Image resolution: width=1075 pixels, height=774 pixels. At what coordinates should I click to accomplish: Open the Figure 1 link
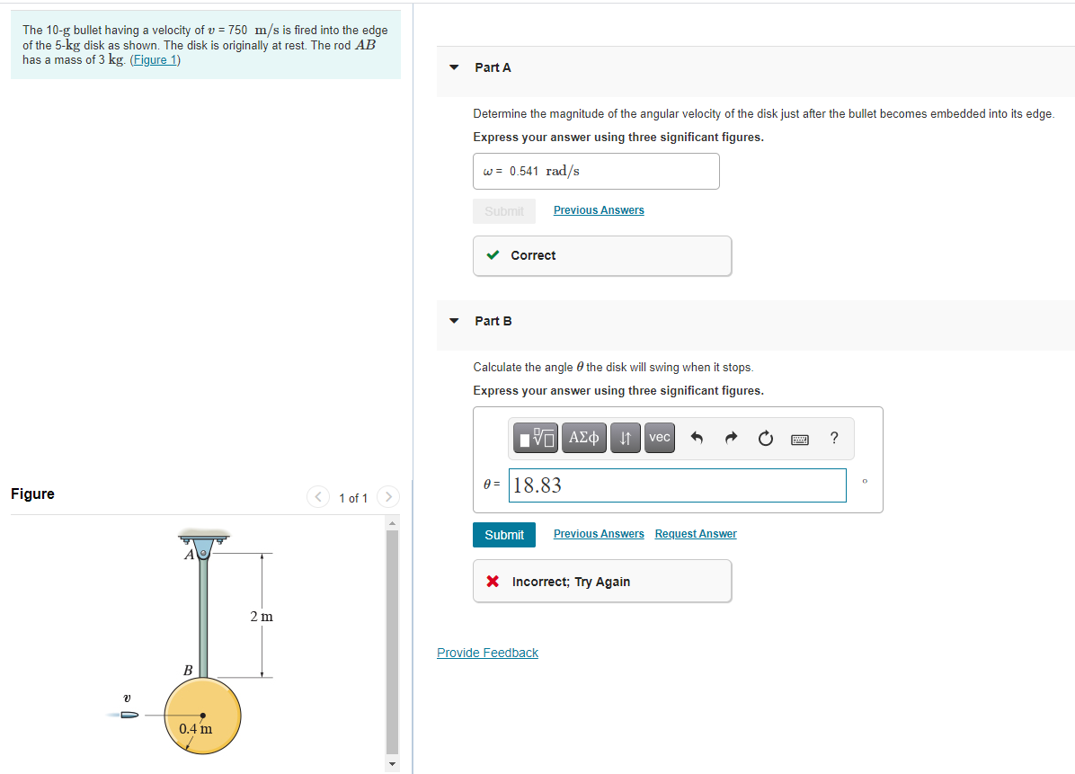(x=153, y=59)
